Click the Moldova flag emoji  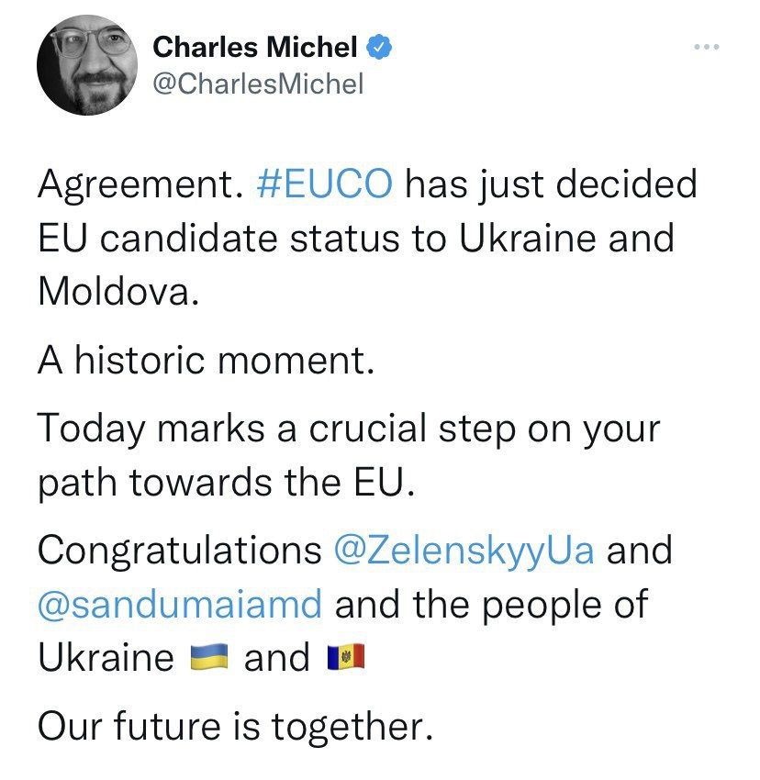(346, 658)
